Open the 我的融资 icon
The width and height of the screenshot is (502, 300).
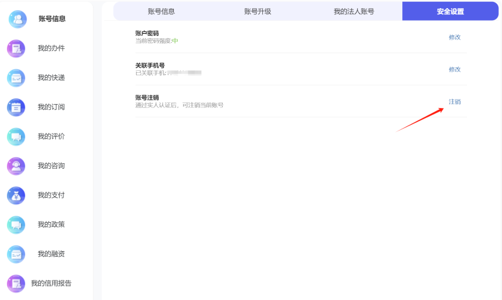click(16, 254)
